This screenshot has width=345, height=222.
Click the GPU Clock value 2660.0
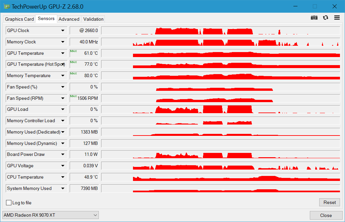[84, 30]
